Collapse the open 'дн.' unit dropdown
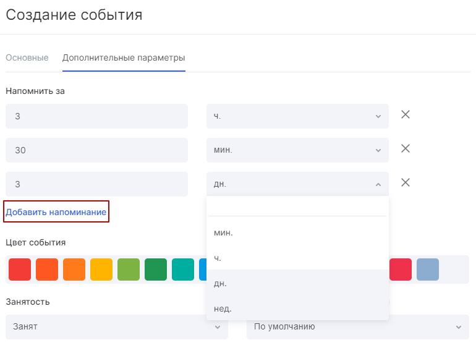476x348 pixels. coord(297,184)
